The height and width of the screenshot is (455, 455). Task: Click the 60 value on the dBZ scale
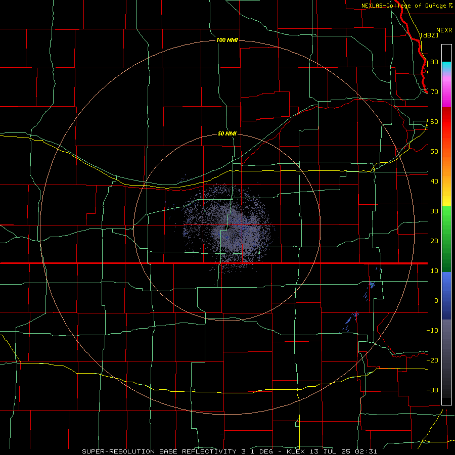(434, 122)
